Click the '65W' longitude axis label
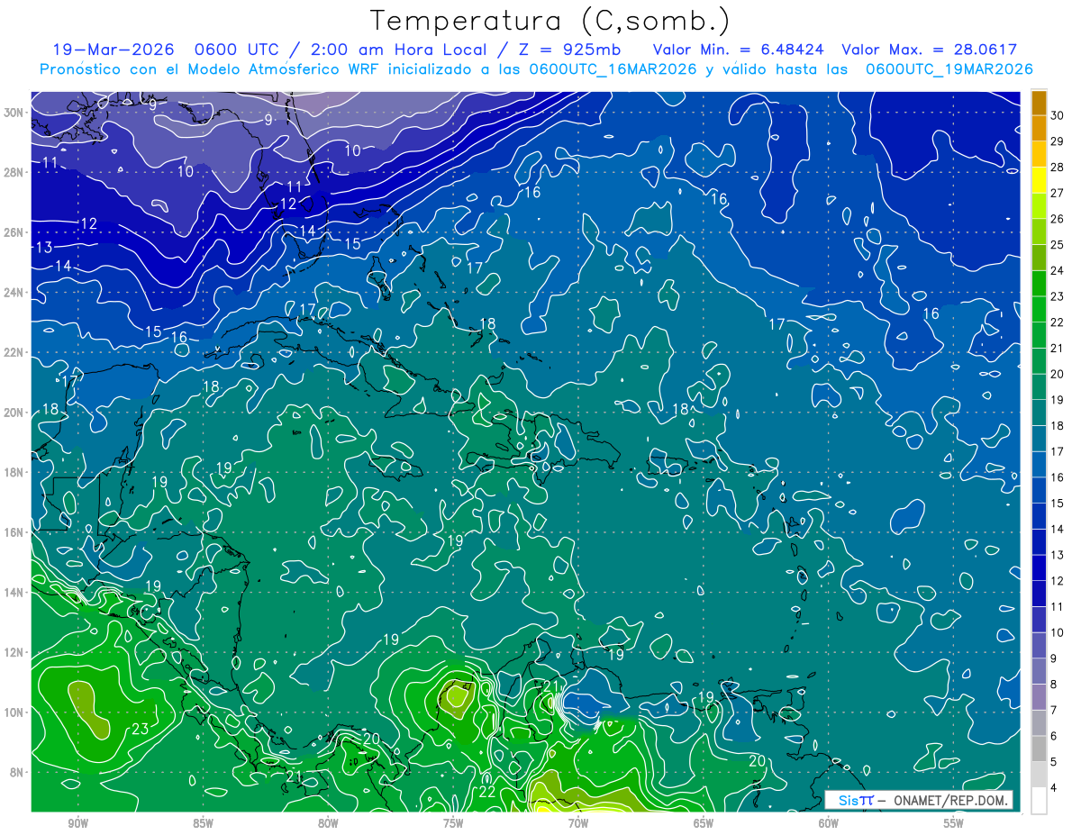The image size is (1081, 835). pyautogui.click(x=704, y=823)
